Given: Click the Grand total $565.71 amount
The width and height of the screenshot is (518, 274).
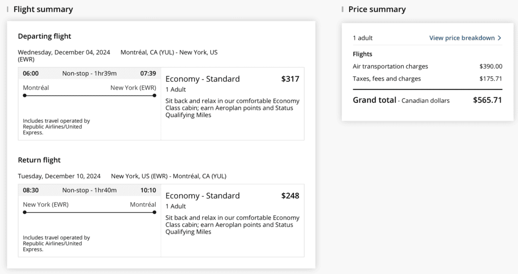Looking at the screenshot, I should [x=487, y=100].
